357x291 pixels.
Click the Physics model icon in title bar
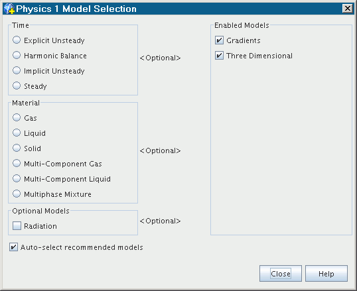[9, 9]
